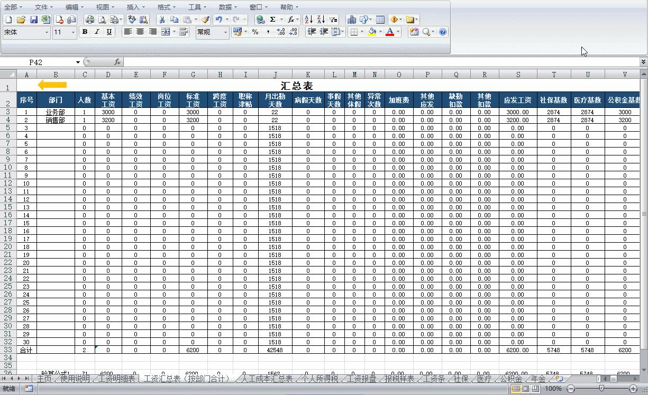Open the 常规 number format dropdown

pos(225,32)
